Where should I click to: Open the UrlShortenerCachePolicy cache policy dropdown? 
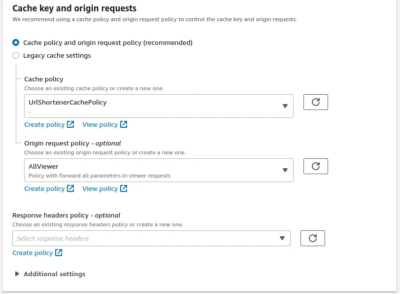point(158,106)
